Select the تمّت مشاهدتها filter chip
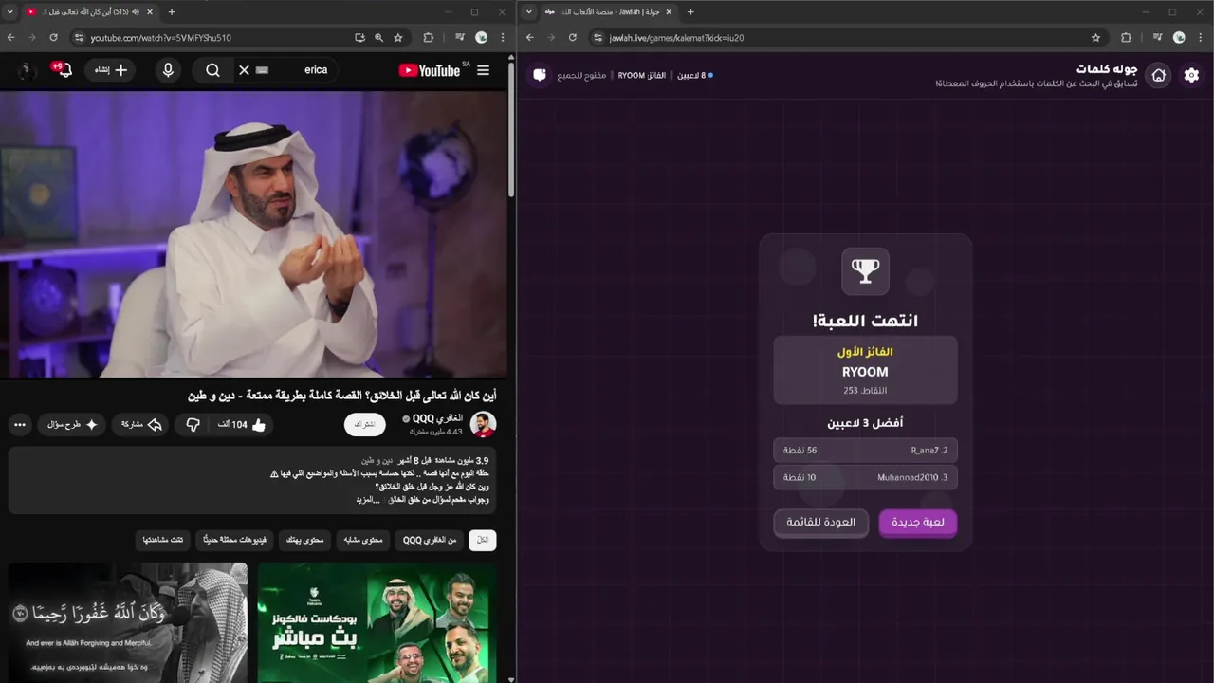 163,540
